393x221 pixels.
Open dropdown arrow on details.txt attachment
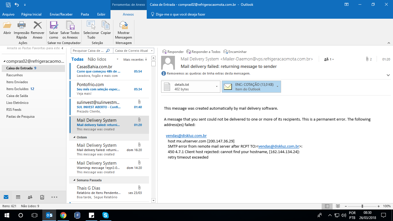pos(216,87)
